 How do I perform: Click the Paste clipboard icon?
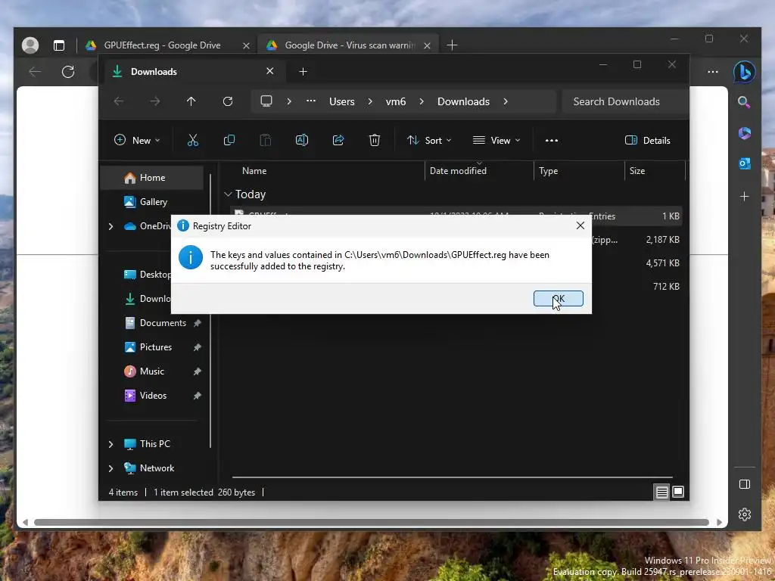pyautogui.click(x=266, y=140)
